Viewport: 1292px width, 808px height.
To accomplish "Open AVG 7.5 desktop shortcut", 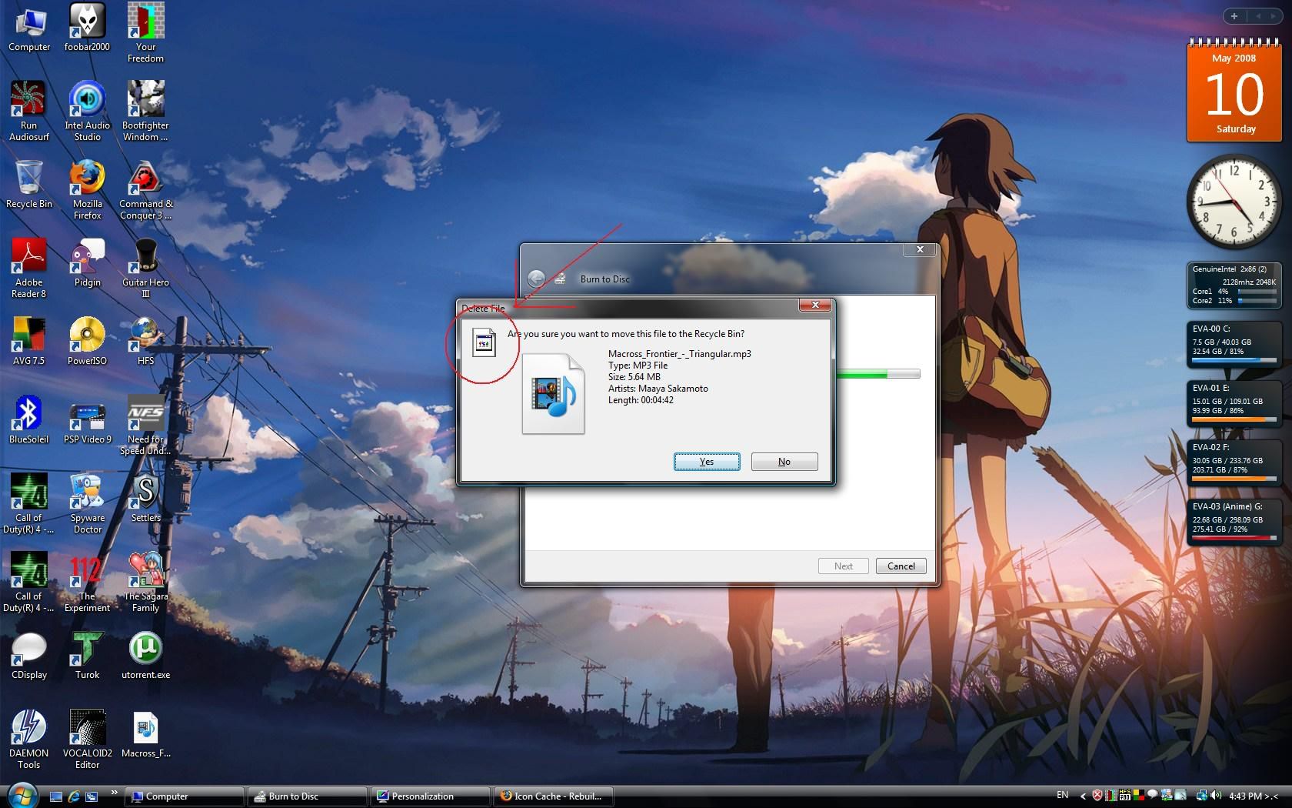I will coord(28,341).
